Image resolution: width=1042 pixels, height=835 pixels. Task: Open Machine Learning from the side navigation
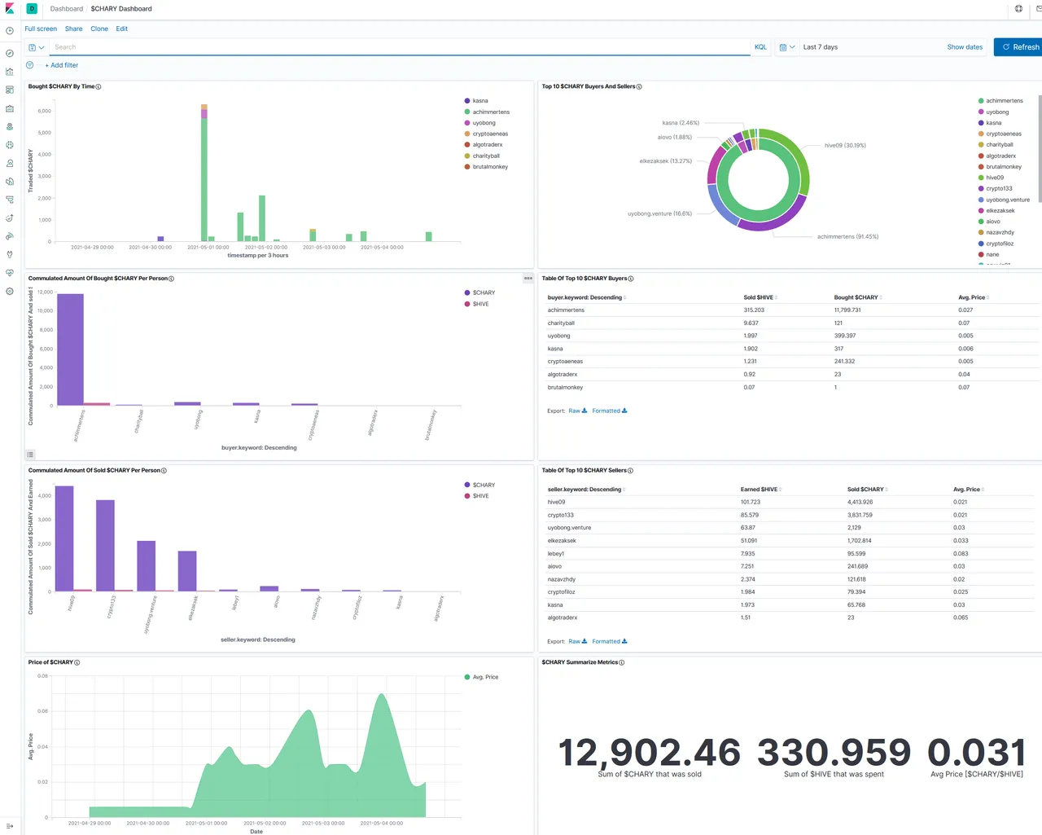pyautogui.click(x=10, y=145)
